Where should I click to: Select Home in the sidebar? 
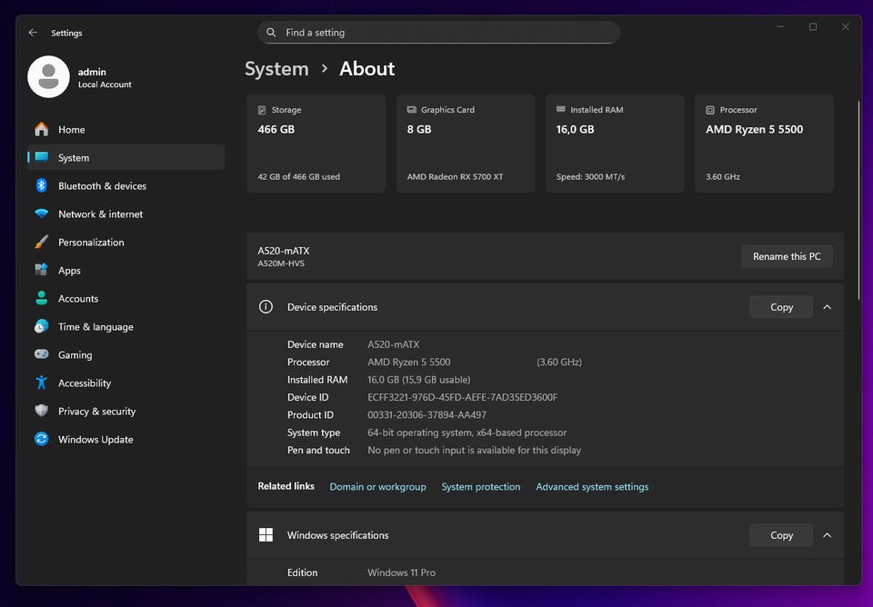pos(71,130)
